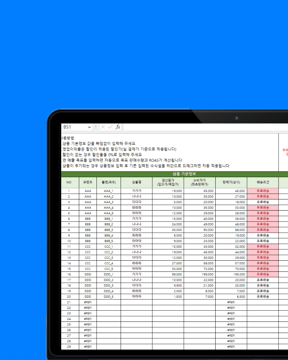Select the 70,000 sale price cell
The height and width of the screenshot is (360, 288).
click(231, 269)
